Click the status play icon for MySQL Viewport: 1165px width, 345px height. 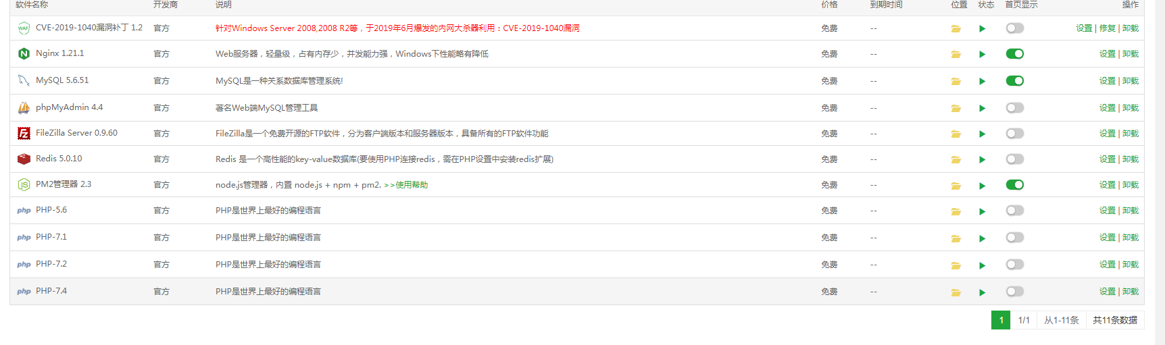[x=982, y=81]
